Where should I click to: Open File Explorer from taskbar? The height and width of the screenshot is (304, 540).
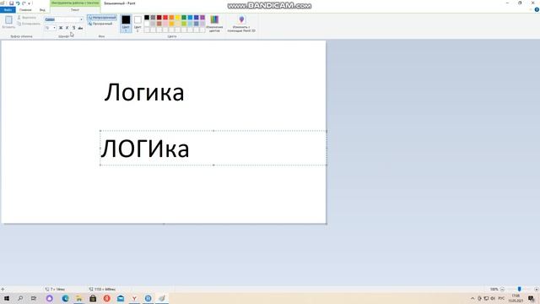point(79,298)
